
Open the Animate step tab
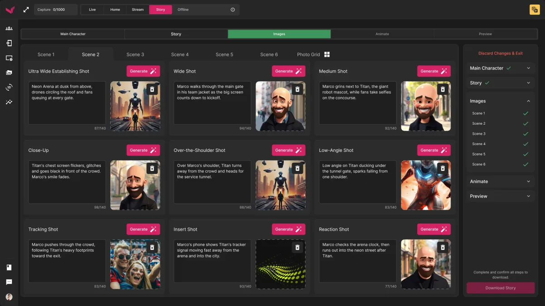(382, 34)
